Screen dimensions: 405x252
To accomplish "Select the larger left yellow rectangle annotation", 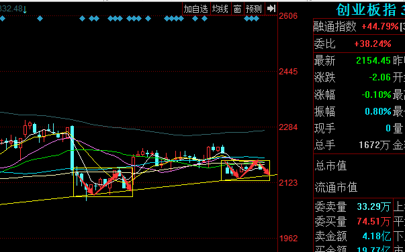I will point(103,182).
